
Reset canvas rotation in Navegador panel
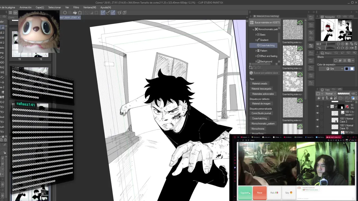pyautogui.click(x=347, y=48)
